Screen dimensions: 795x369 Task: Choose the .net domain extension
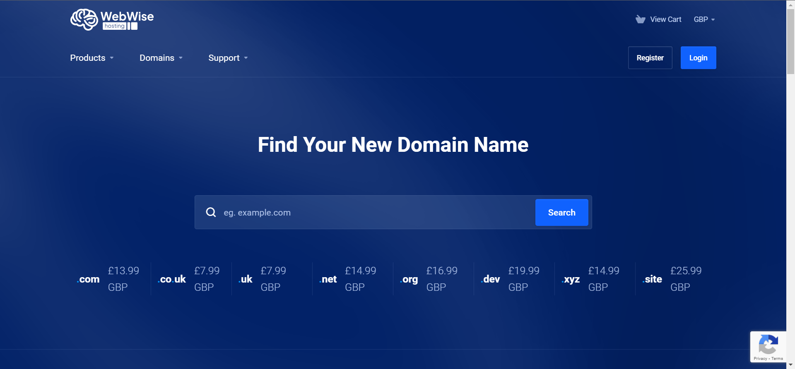tap(329, 279)
